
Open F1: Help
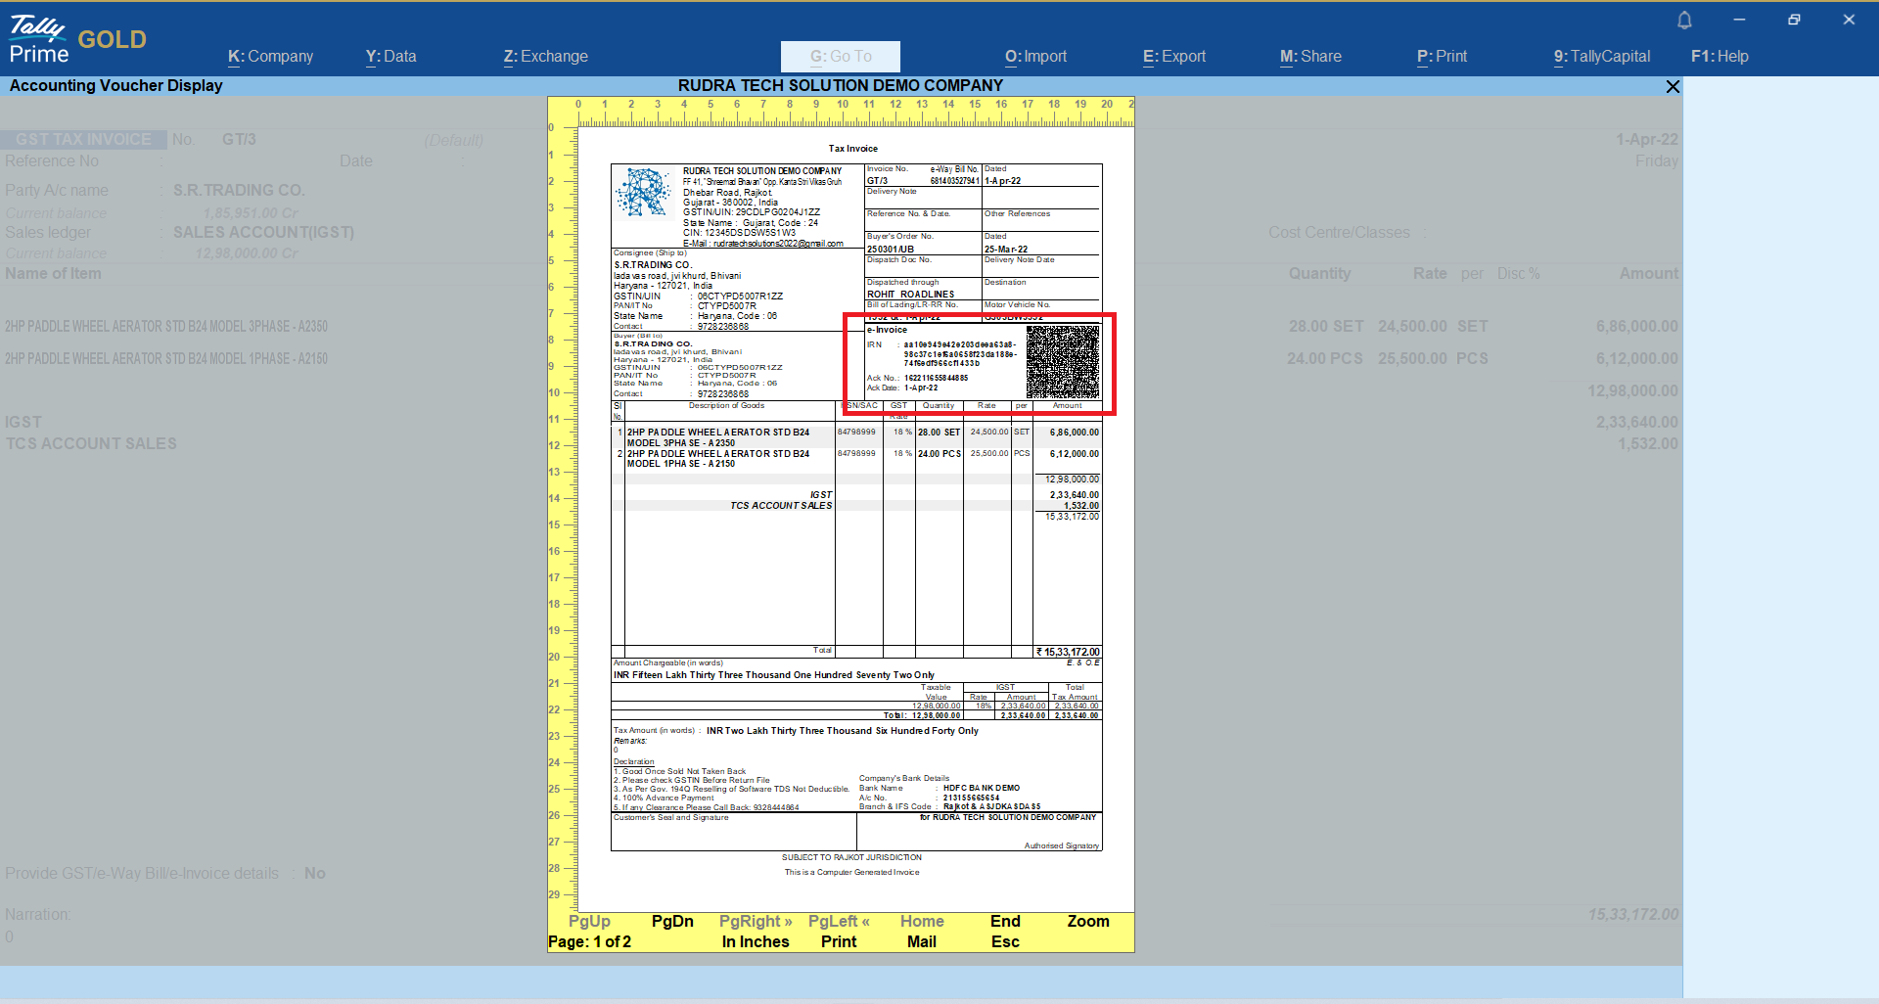(x=1719, y=57)
